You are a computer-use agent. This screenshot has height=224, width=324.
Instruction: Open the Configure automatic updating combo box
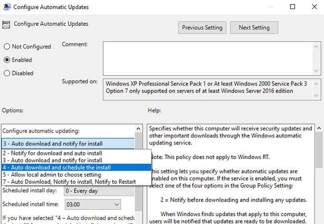click(68, 143)
